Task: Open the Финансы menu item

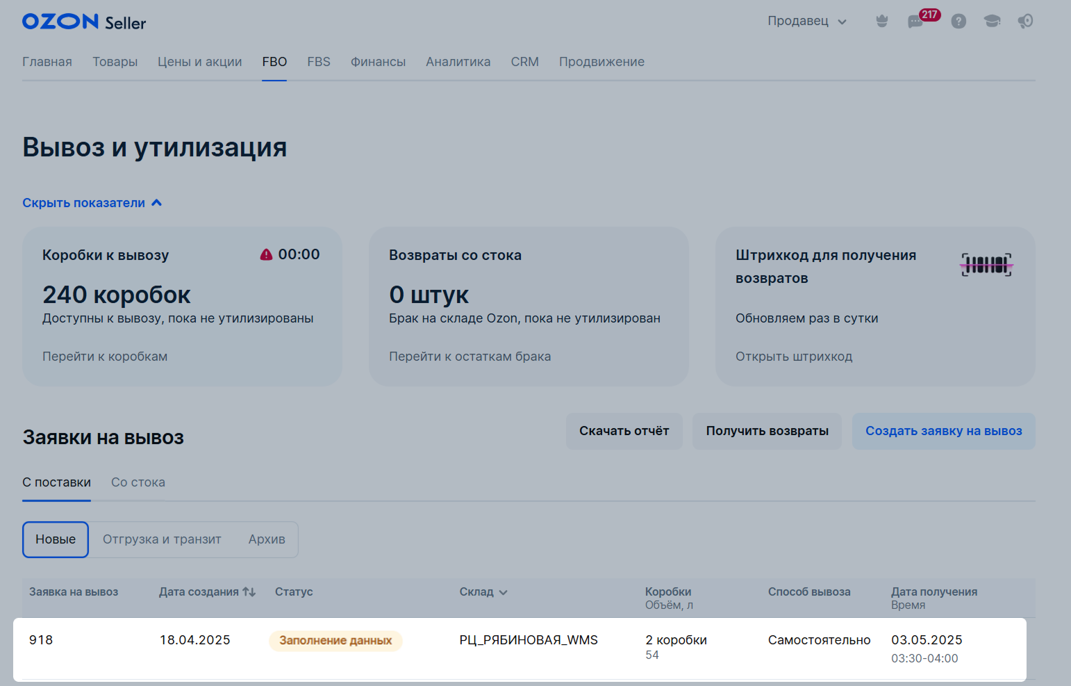Action: point(378,62)
